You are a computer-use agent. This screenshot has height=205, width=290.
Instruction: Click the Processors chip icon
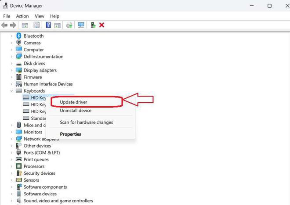pos(19,166)
